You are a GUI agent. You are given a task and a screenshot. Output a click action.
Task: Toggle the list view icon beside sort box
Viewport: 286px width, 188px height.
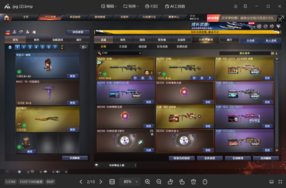click(272, 53)
